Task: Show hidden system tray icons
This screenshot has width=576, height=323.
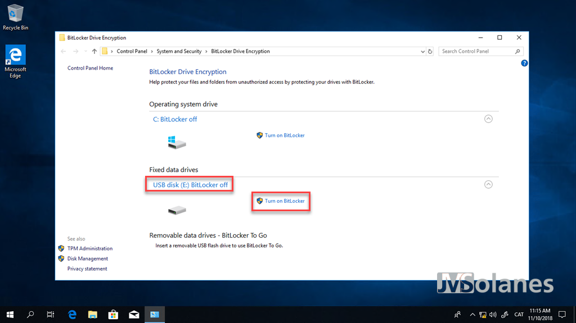Action: tap(472, 315)
